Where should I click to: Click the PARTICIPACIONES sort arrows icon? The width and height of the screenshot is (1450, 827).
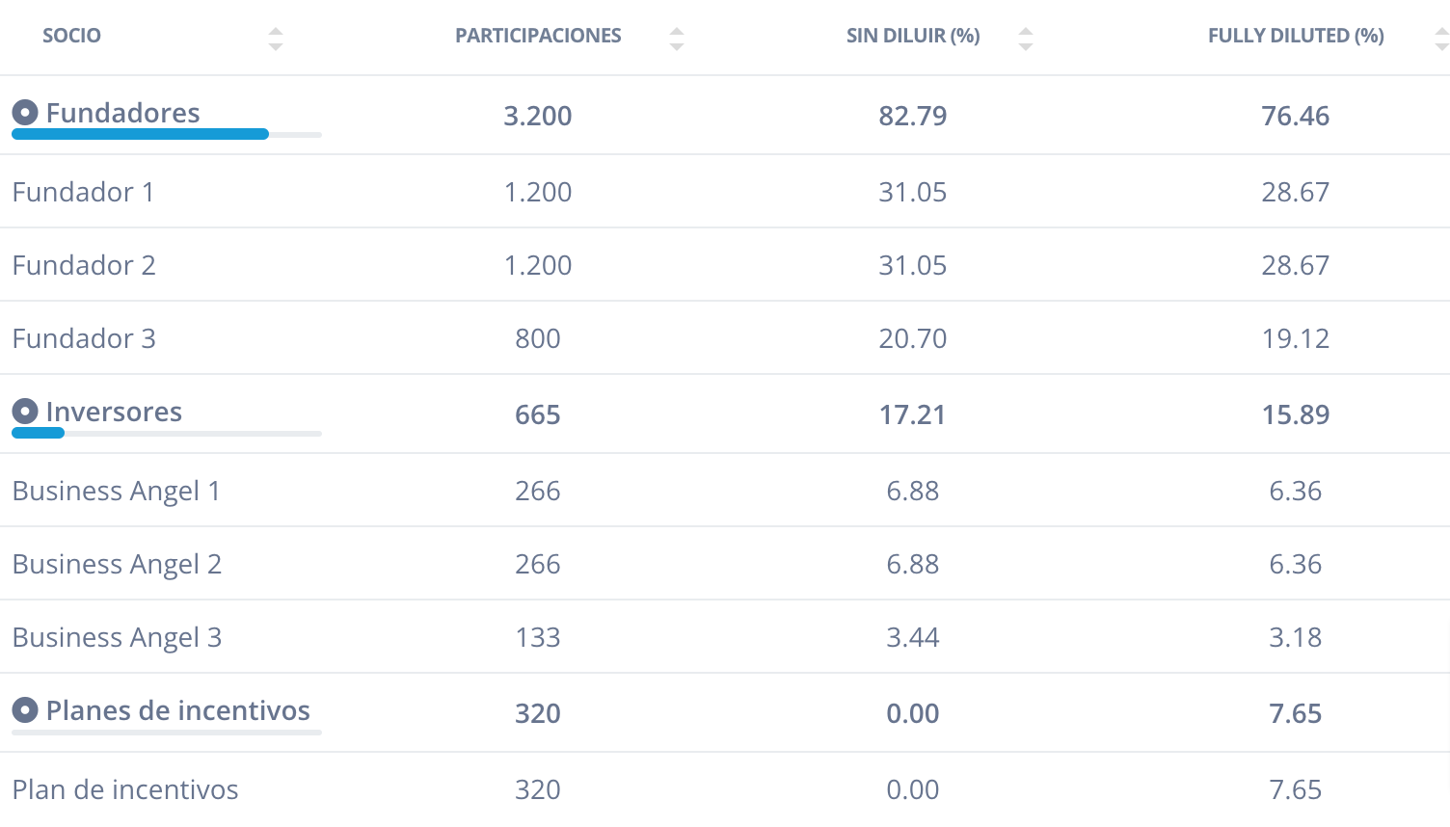click(x=677, y=39)
